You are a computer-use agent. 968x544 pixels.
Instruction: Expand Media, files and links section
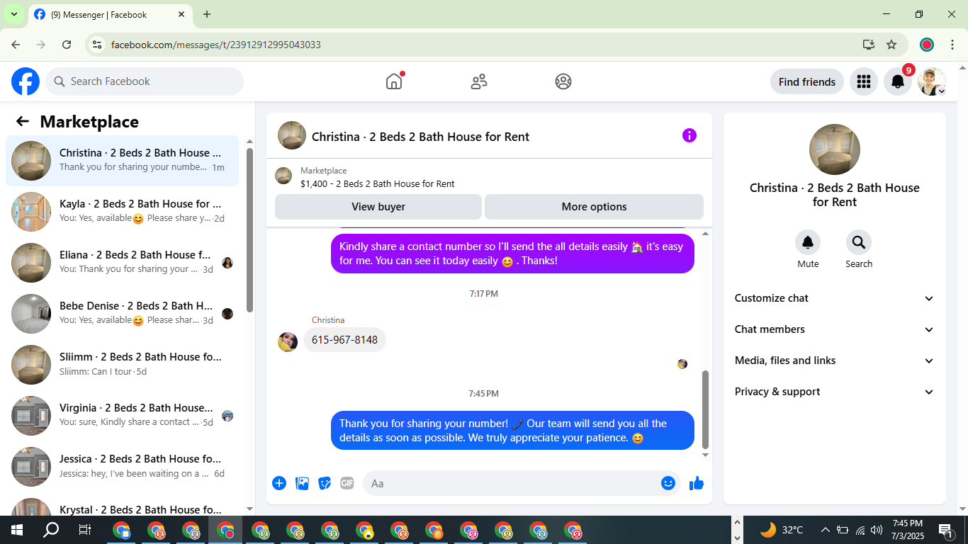[835, 361]
